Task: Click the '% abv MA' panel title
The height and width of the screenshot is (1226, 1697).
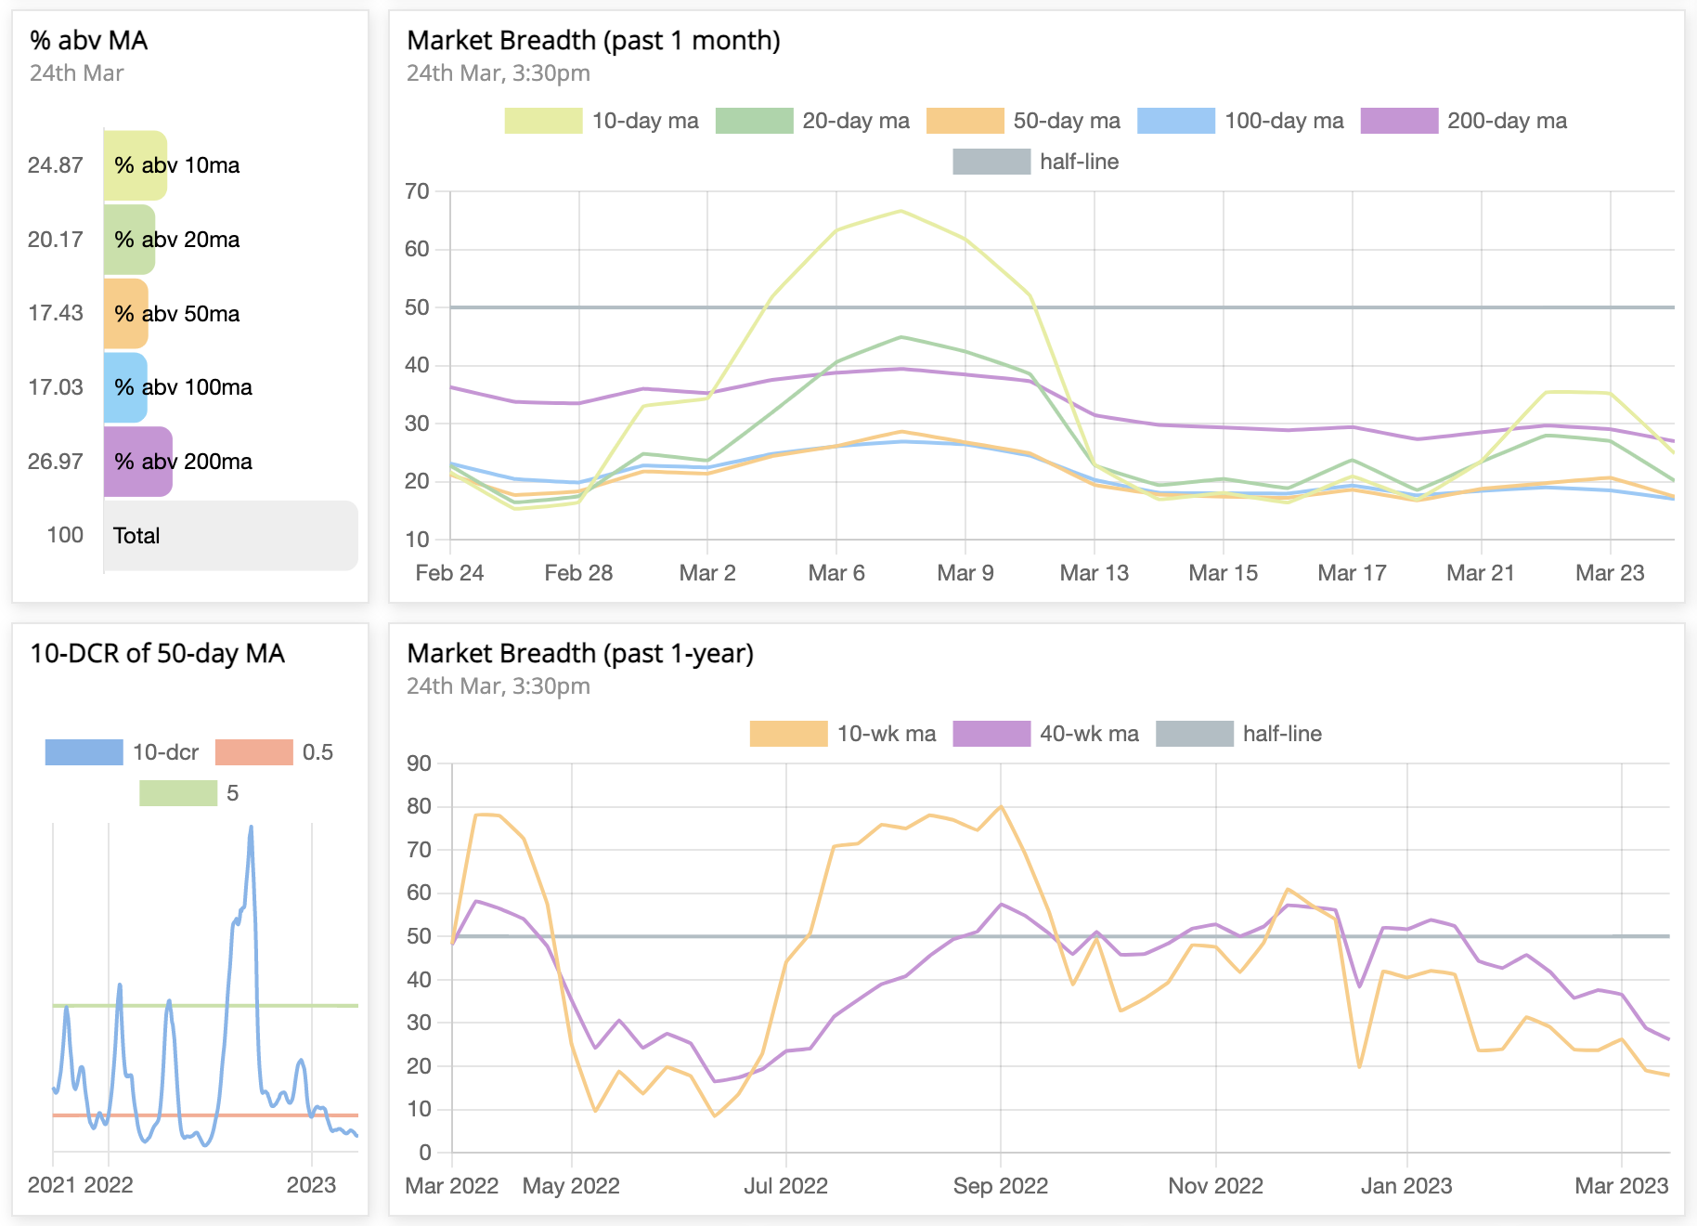Action: pos(89,41)
